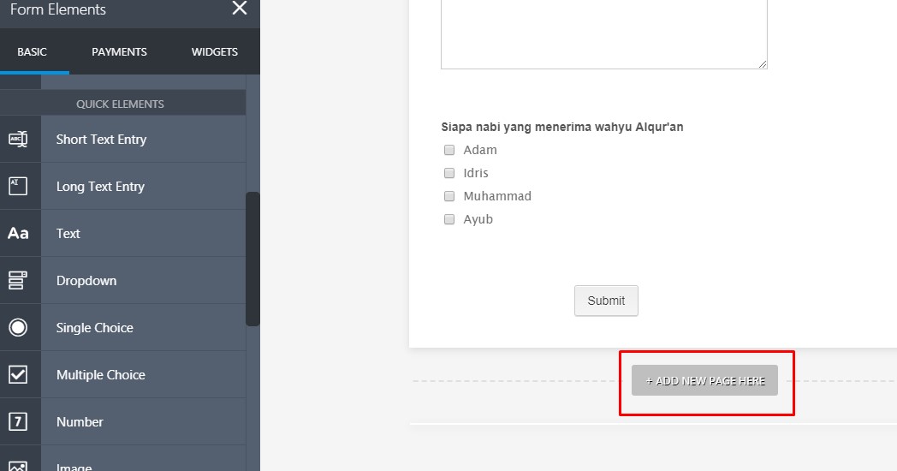Select the Short Text Entry icon
The width and height of the screenshot is (897, 471).
tap(18, 139)
